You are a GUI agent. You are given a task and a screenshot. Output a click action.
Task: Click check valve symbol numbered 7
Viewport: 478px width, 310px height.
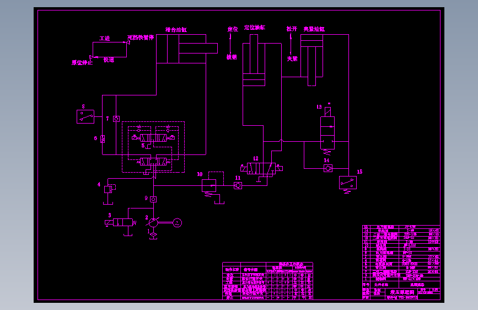116,119
